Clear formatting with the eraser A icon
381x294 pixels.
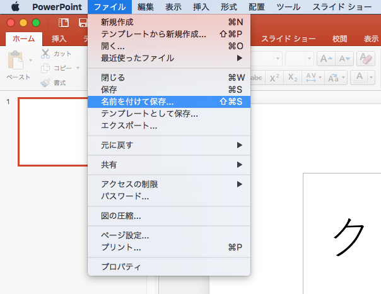coord(366,59)
